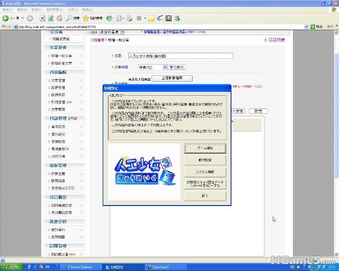Click the Edit page toolbar icon
This screenshot has height=271, width=339.
(139, 19)
